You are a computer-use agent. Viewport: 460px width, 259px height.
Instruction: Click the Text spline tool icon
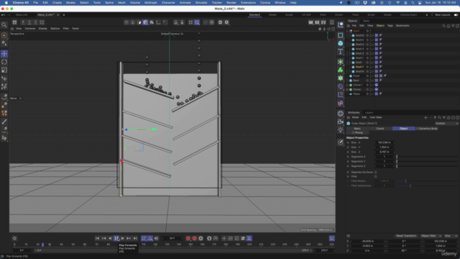click(340, 52)
